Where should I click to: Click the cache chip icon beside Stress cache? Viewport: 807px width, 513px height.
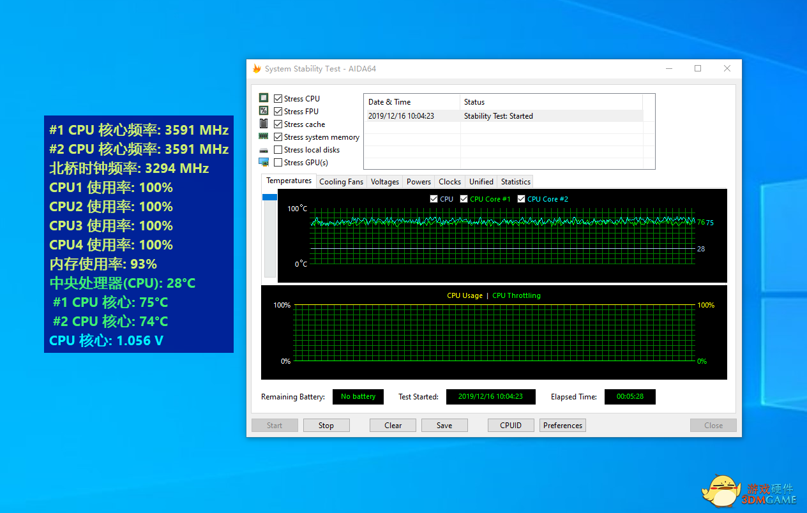tap(264, 124)
